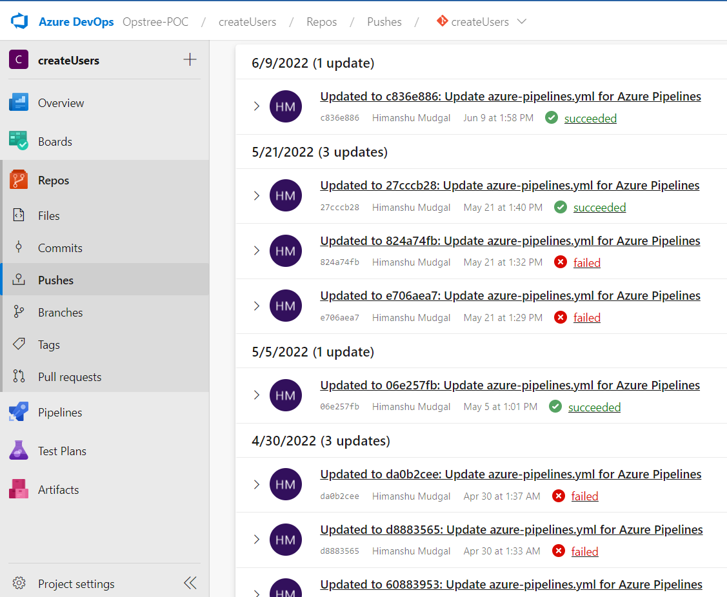Screen dimensions: 727x597
Task: Click failed status icon for 824a74fb
Action: pyautogui.click(x=560, y=262)
